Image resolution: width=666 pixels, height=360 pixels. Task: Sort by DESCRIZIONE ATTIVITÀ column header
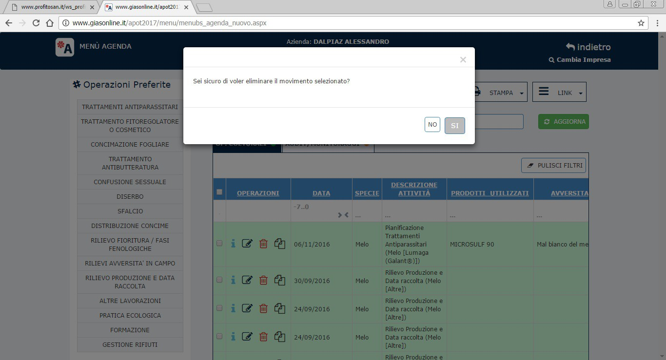(414, 189)
